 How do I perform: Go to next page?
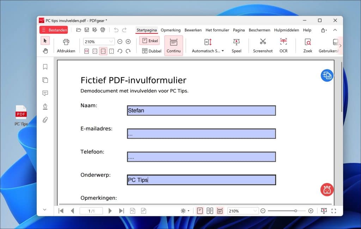[x=110, y=211]
